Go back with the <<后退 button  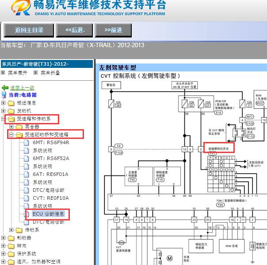click(x=75, y=30)
